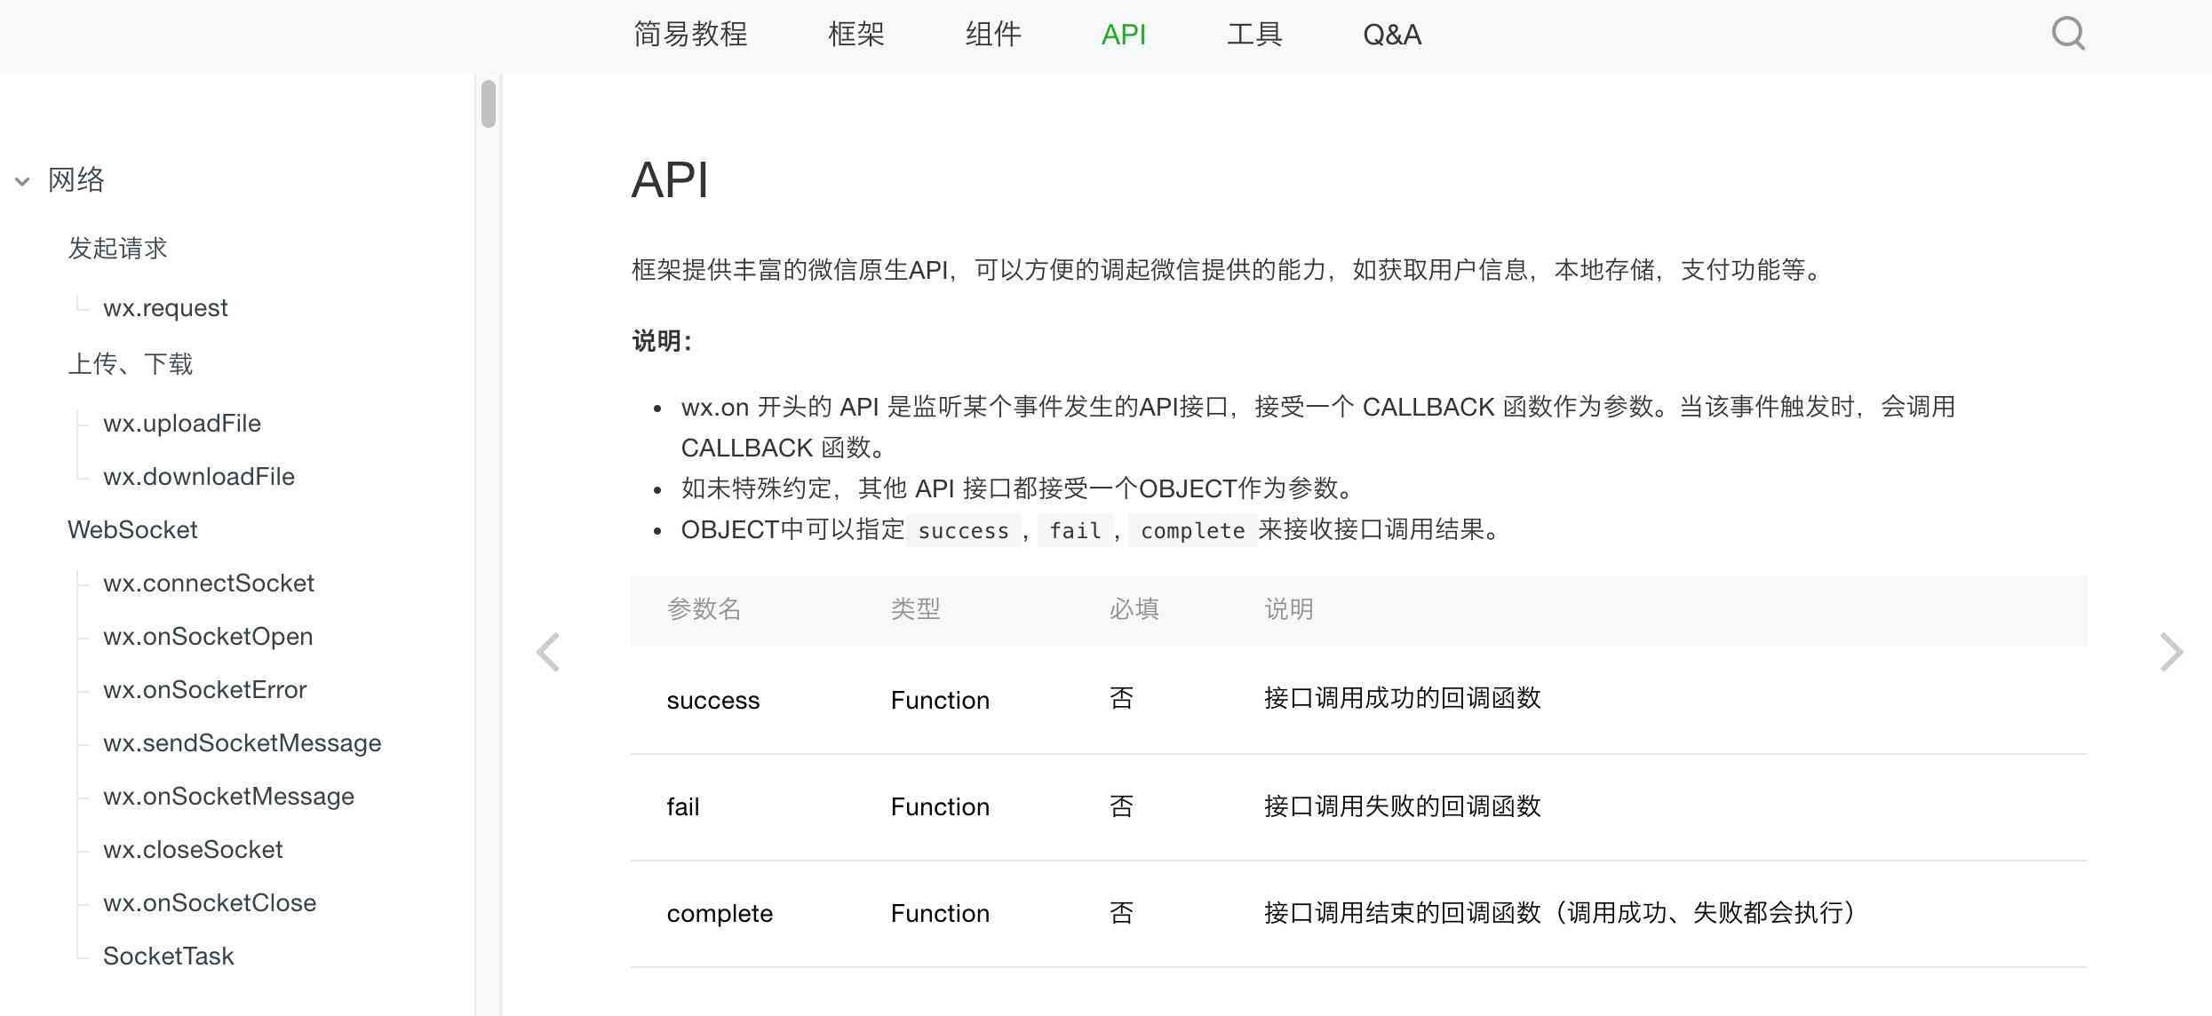Open wx.onSocketClose doc link
The height and width of the screenshot is (1016, 2212).
(210, 902)
